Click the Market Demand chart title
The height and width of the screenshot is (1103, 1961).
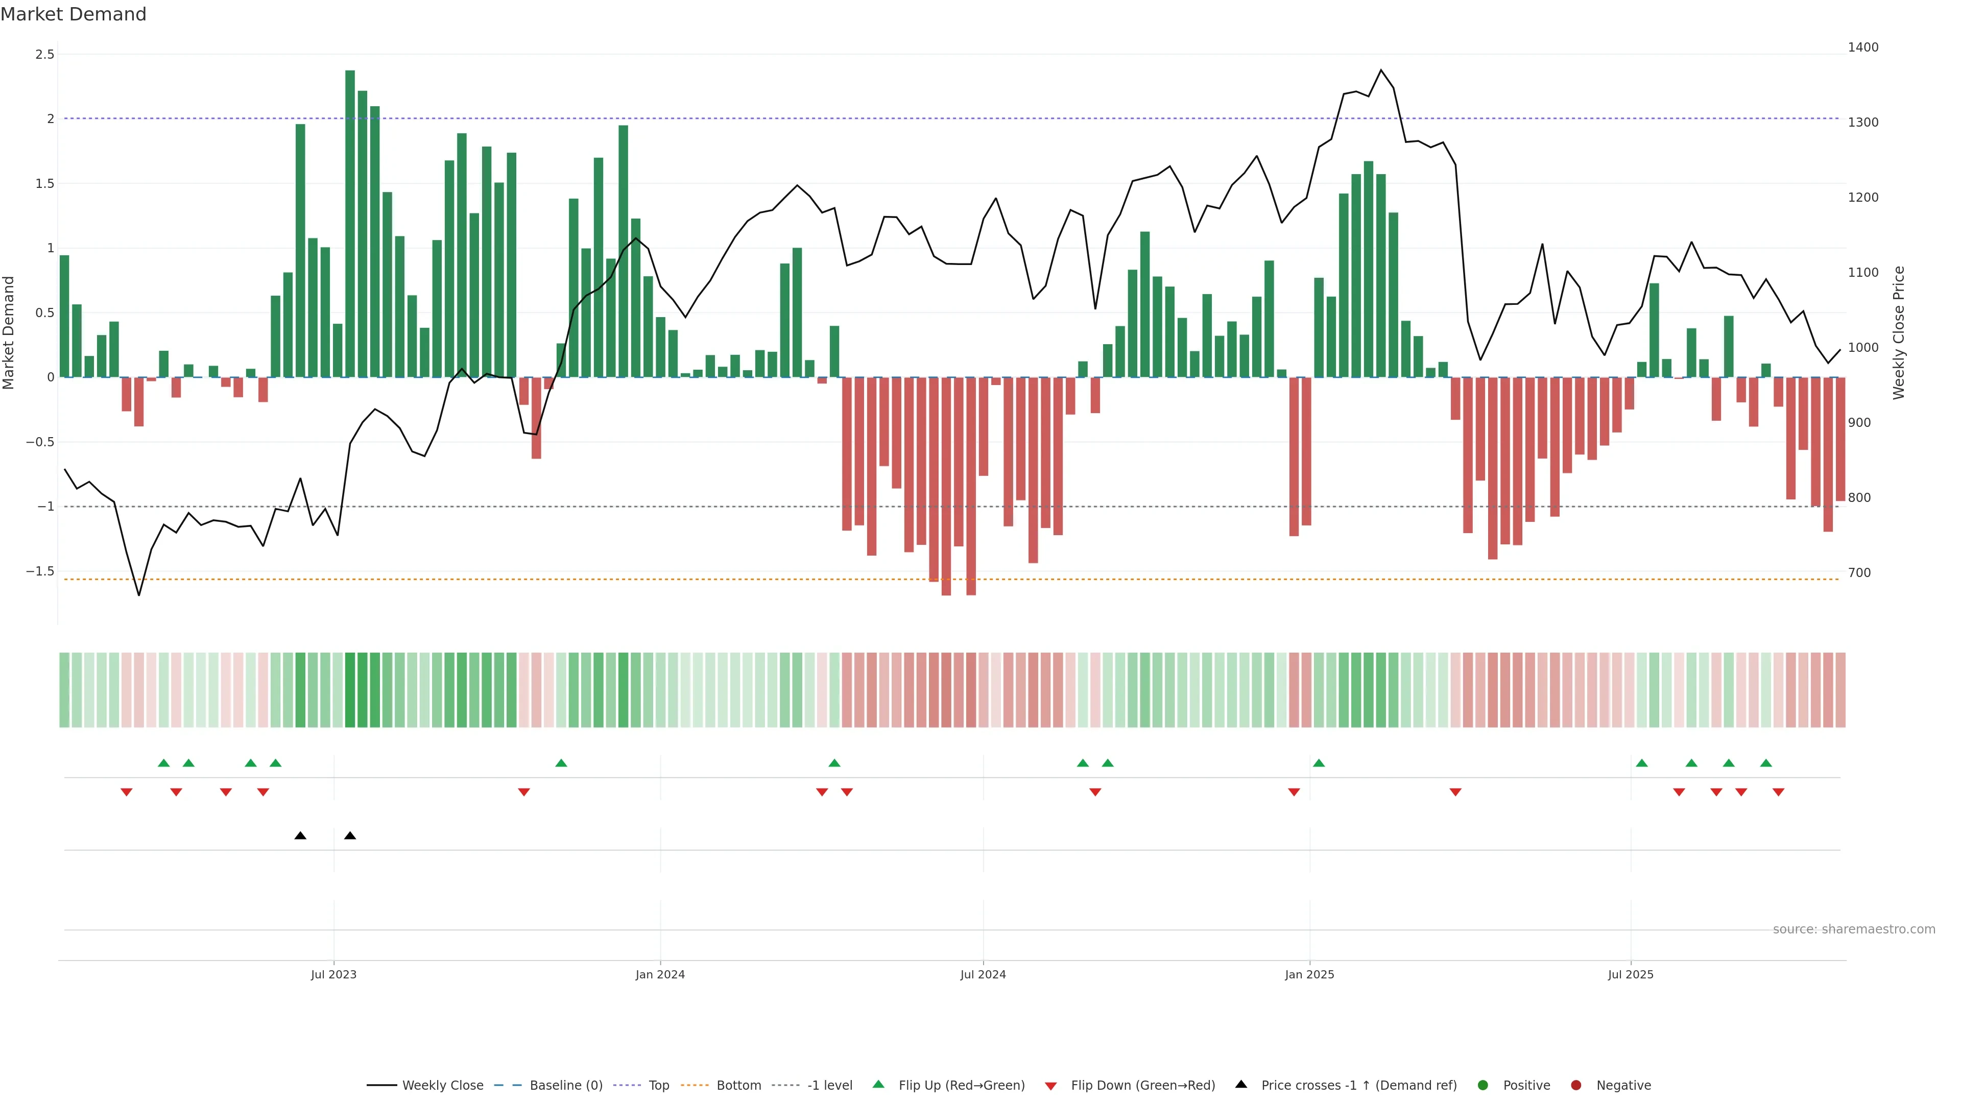73,14
